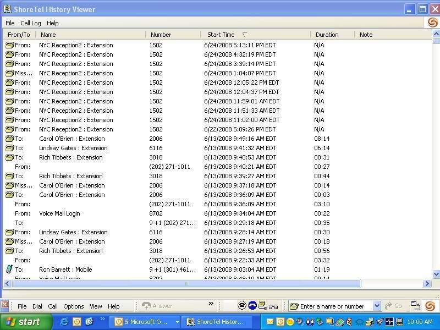Open the name or number dropdown arrow

(x=377, y=306)
